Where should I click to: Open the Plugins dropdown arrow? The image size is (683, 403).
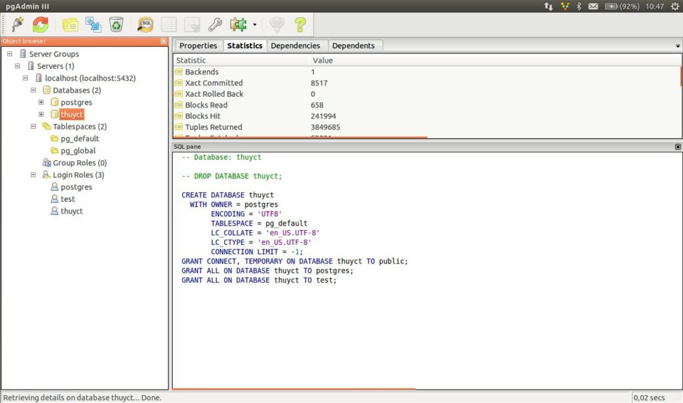point(254,25)
